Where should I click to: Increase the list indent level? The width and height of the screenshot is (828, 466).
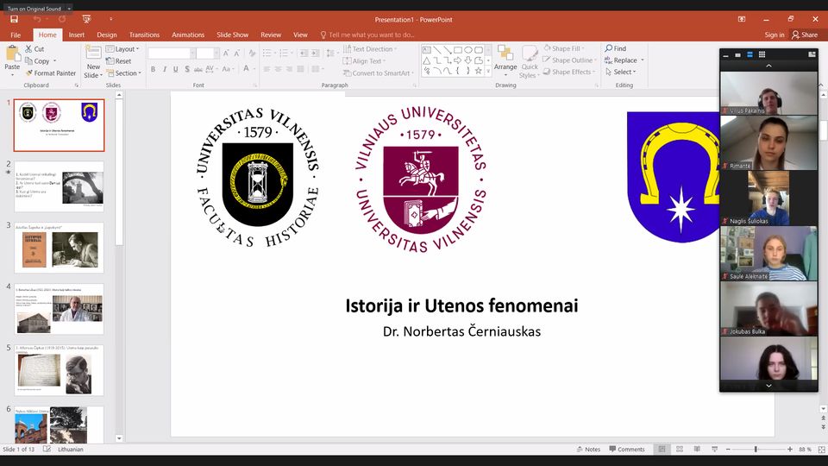pyautogui.click(x=315, y=54)
